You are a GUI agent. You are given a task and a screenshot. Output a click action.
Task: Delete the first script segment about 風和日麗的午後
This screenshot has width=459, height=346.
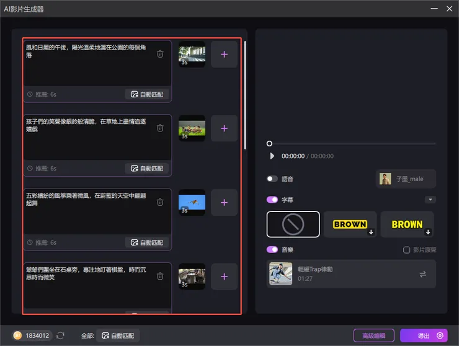pyautogui.click(x=160, y=54)
